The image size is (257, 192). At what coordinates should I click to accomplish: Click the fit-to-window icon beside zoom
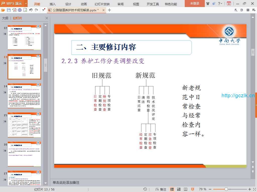pos(254,189)
